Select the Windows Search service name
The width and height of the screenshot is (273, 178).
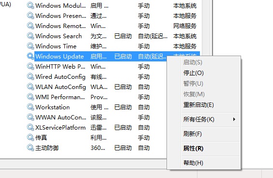[x=59, y=36]
